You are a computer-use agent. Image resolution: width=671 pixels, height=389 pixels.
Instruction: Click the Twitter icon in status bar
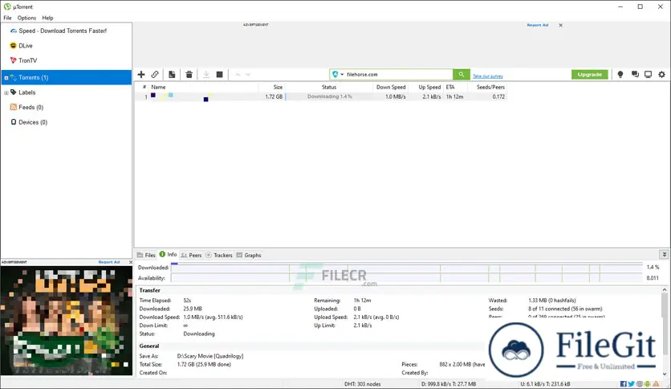631,384
